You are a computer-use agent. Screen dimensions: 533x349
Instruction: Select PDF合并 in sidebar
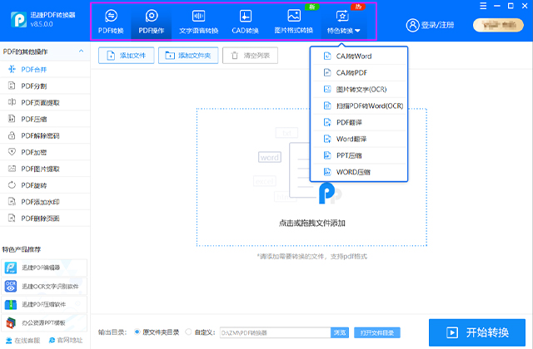tap(45, 70)
